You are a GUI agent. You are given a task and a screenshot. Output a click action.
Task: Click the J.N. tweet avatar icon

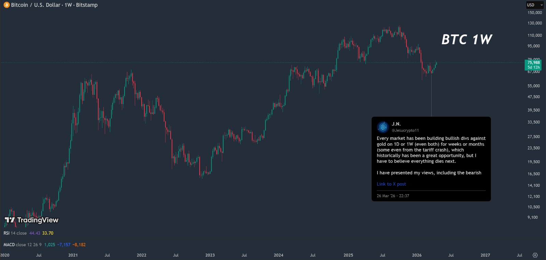383,127
